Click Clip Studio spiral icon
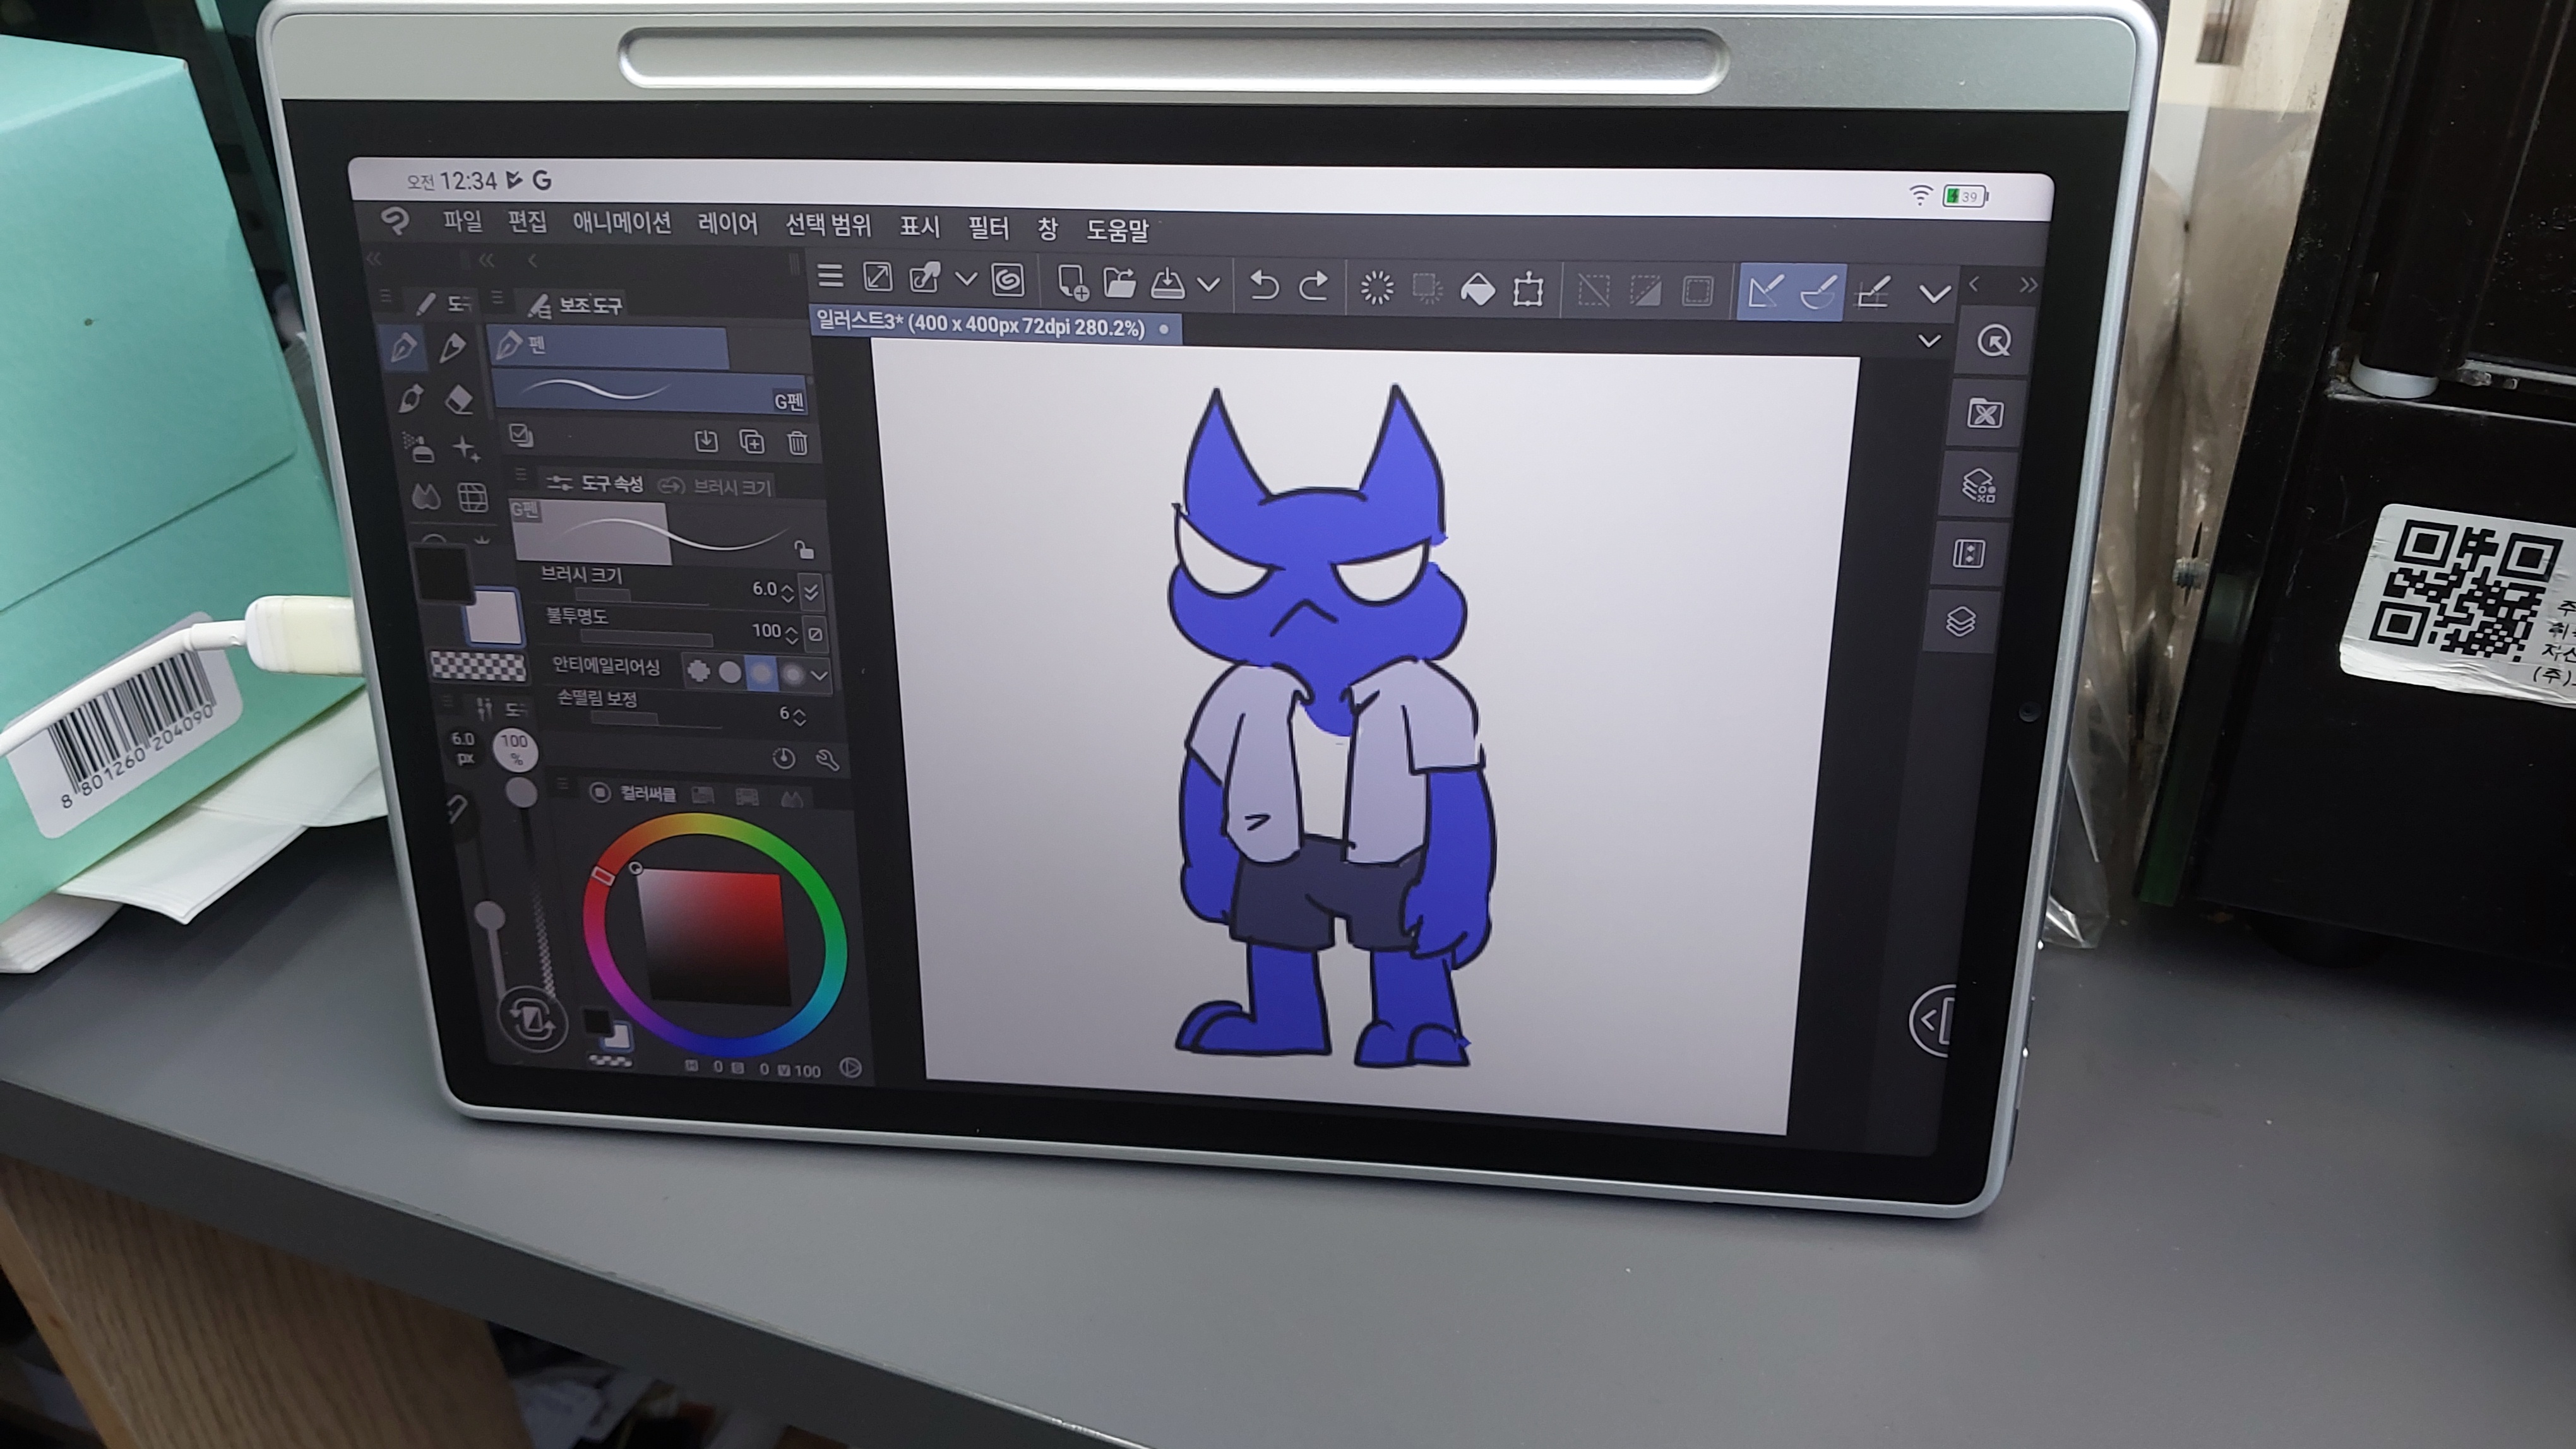The width and height of the screenshot is (2576, 1449). [1008, 281]
